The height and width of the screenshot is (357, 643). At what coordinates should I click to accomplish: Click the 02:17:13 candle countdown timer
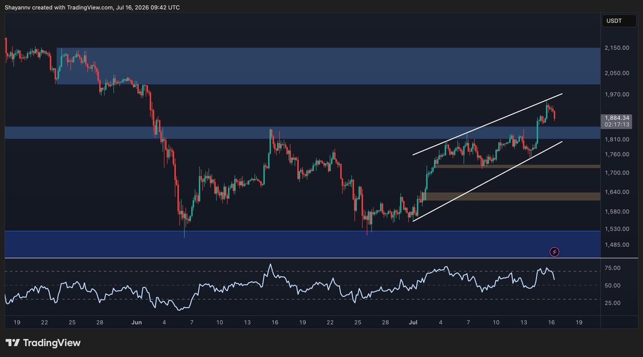click(x=617, y=124)
